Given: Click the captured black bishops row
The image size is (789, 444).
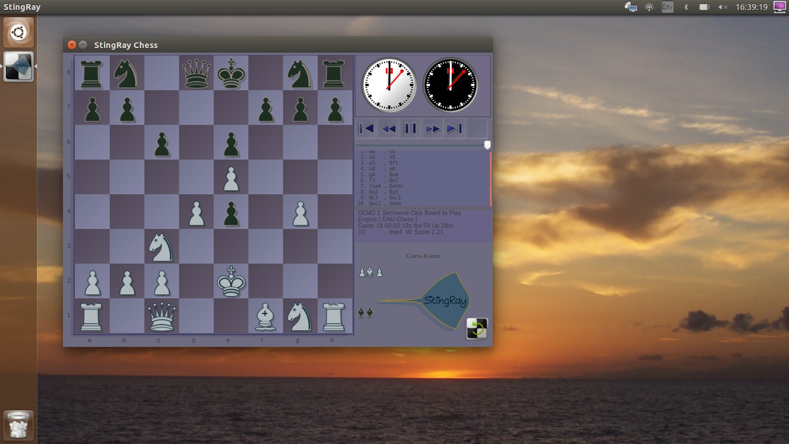Looking at the screenshot, I should (366, 313).
